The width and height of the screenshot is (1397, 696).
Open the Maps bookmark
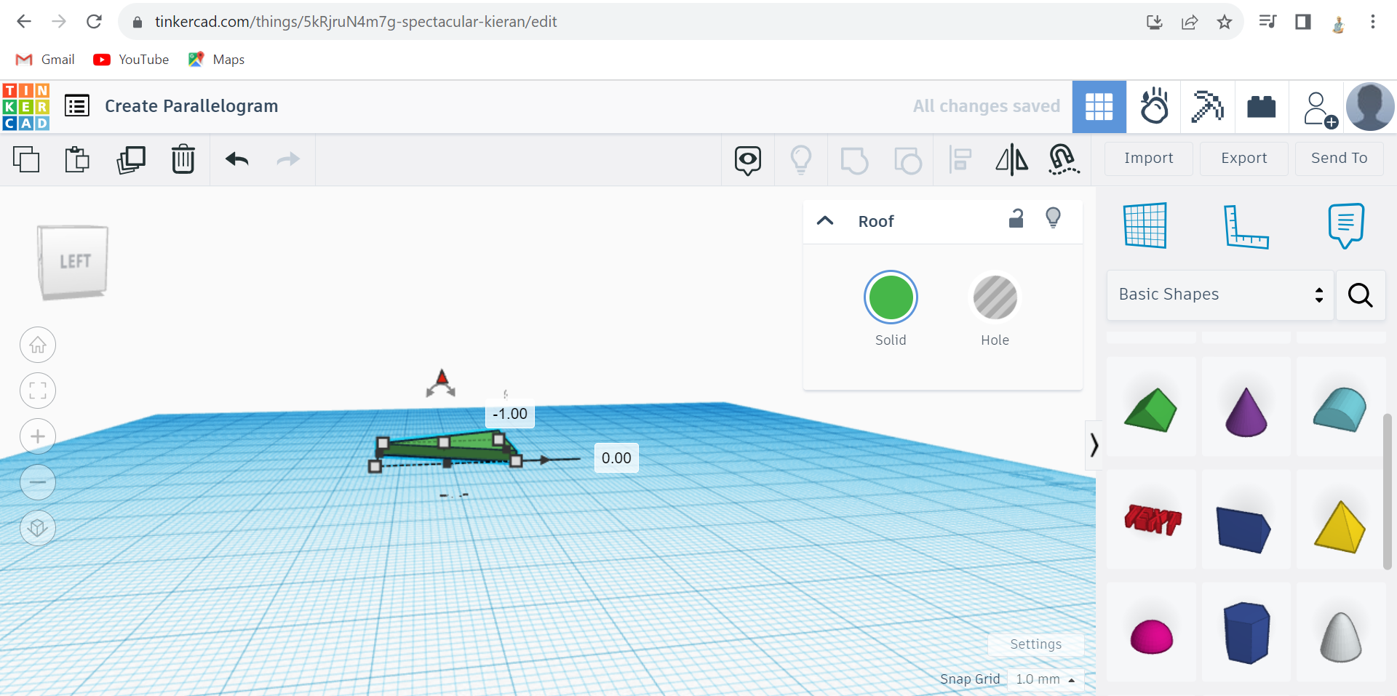[x=216, y=60]
